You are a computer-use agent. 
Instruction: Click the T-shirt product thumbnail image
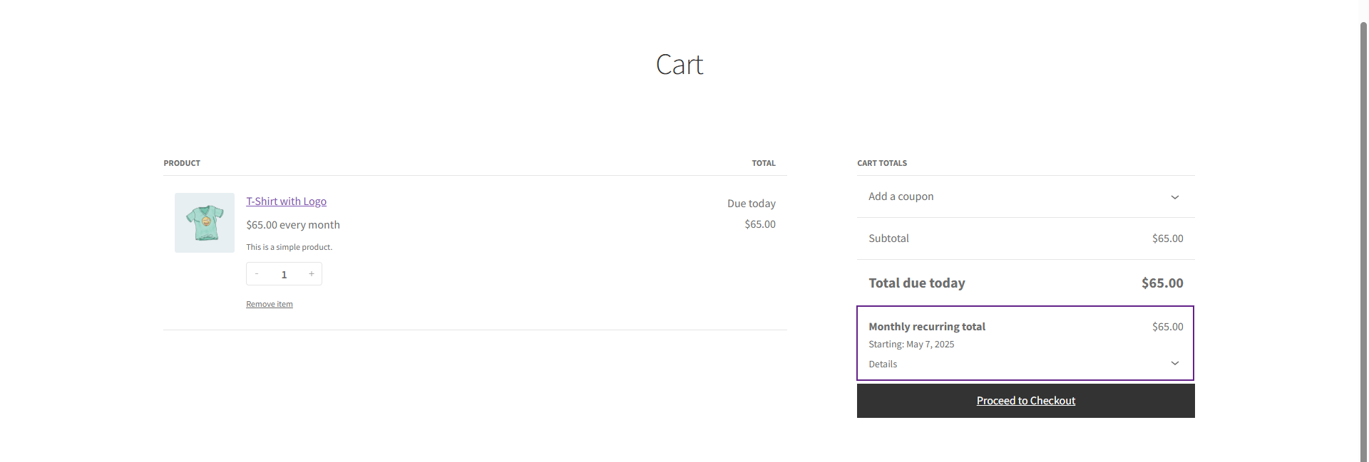205,223
